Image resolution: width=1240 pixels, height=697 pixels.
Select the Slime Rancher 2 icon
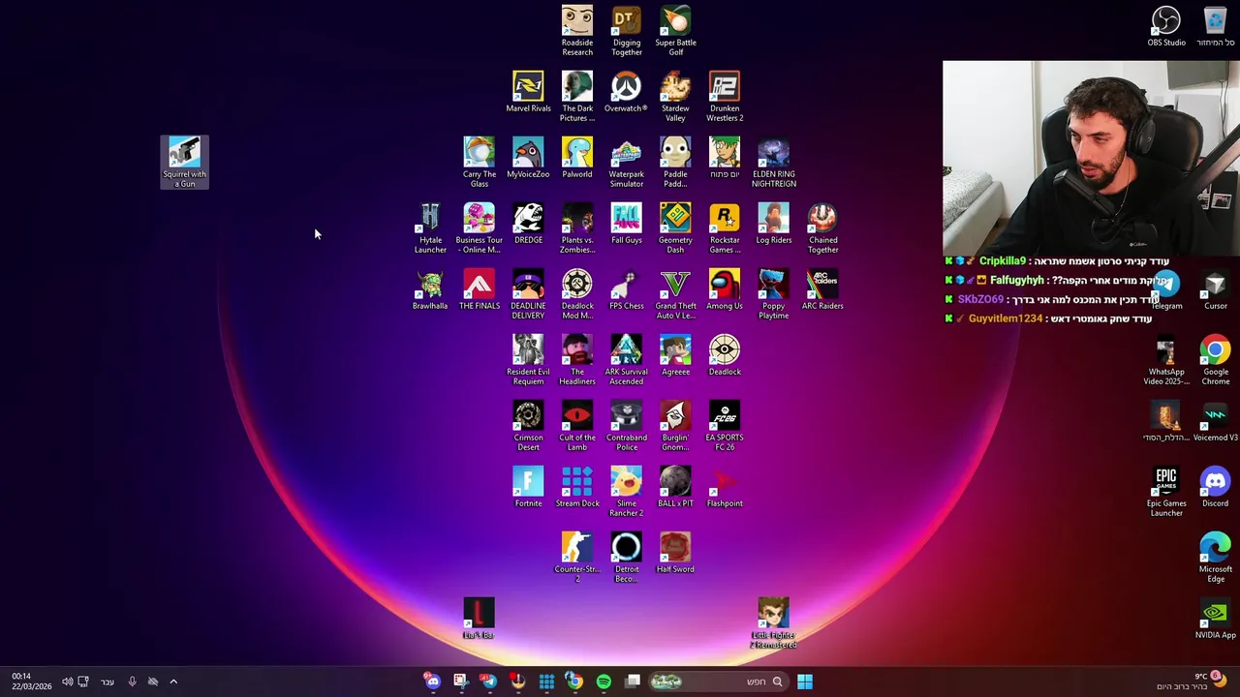point(627,492)
